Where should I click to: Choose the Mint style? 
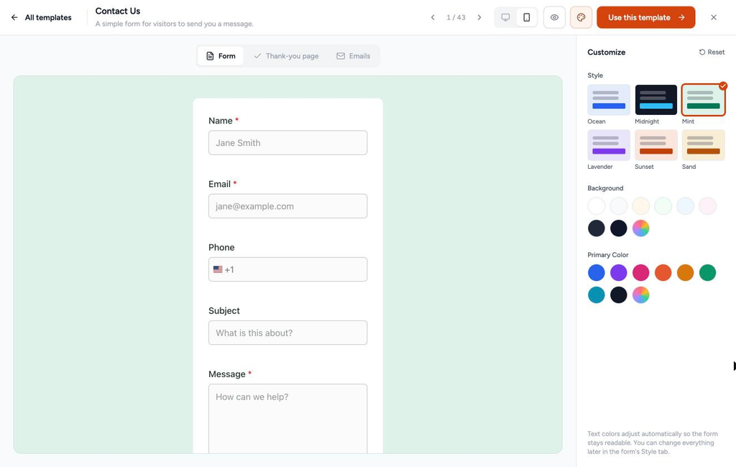(703, 100)
